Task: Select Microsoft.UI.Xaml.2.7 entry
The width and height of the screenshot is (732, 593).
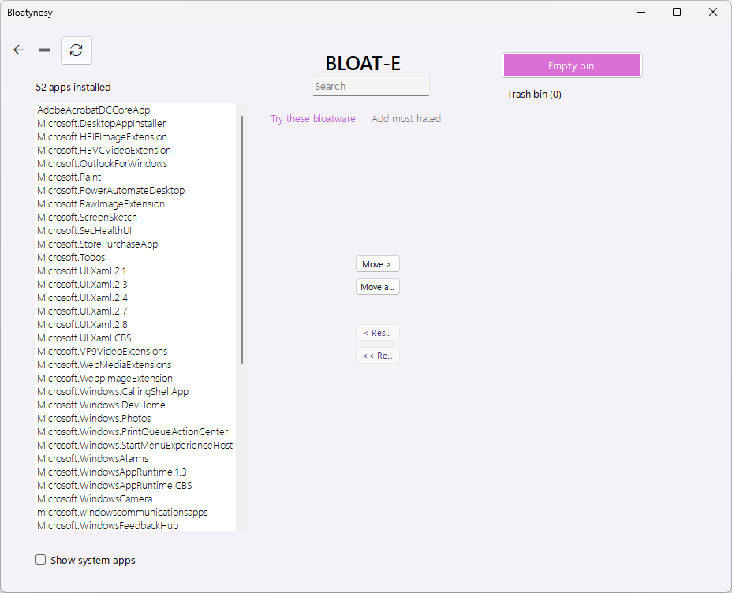Action: tap(136, 311)
